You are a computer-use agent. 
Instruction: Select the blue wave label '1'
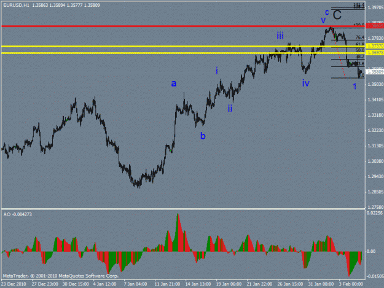click(x=355, y=86)
